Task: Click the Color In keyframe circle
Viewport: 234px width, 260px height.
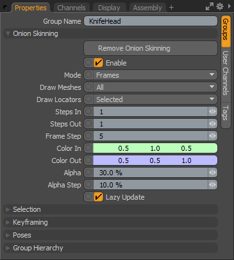Action: point(88,148)
